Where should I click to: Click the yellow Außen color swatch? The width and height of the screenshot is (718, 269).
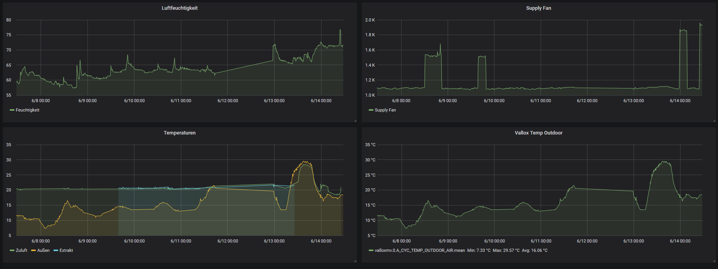coord(34,250)
